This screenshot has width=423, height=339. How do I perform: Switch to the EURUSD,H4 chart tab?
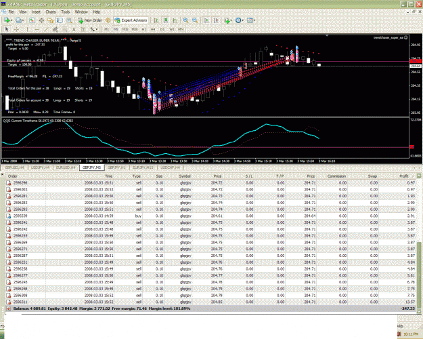tap(66, 167)
